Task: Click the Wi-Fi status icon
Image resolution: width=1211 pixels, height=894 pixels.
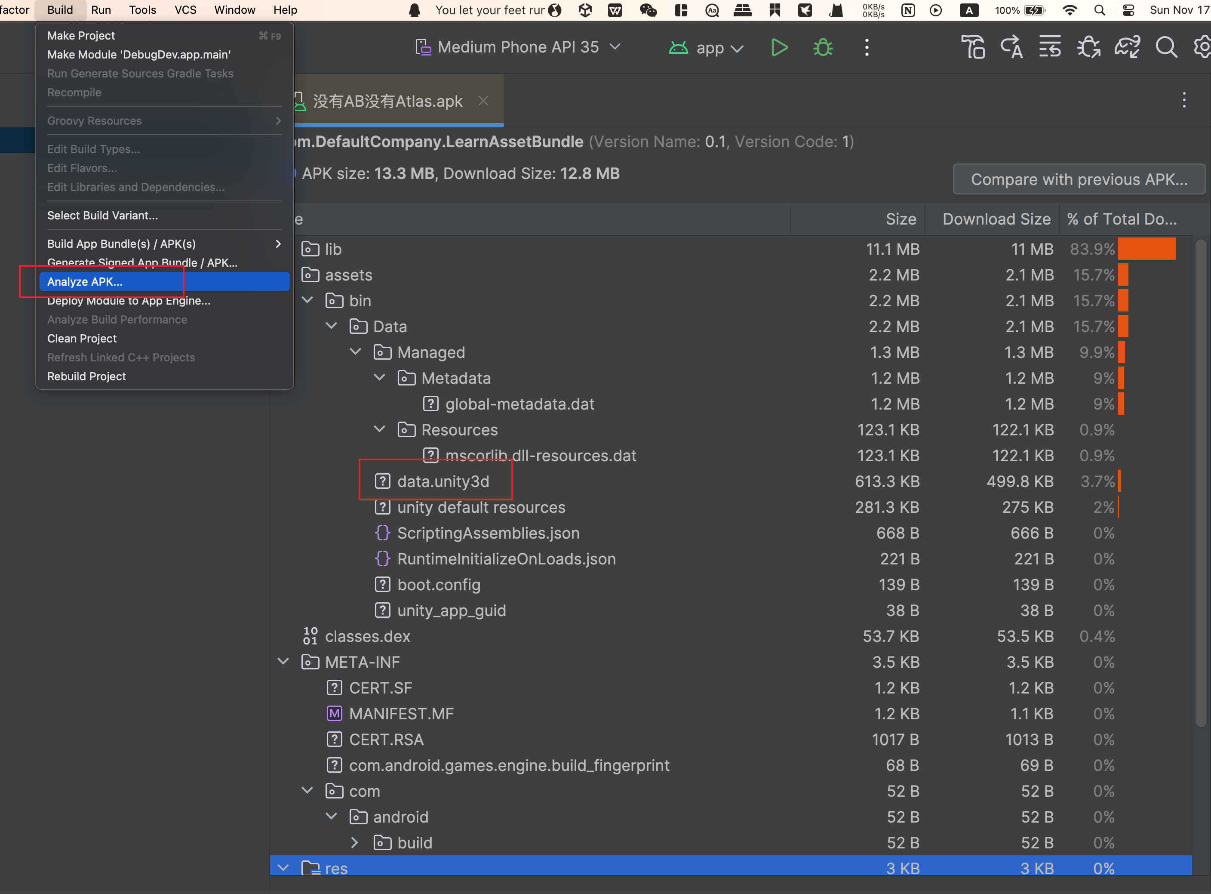Action: pos(1069,10)
